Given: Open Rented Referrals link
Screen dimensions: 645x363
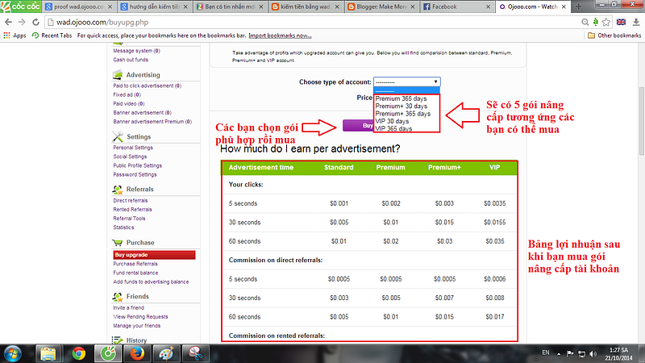Looking at the screenshot, I should coord(132,210).
